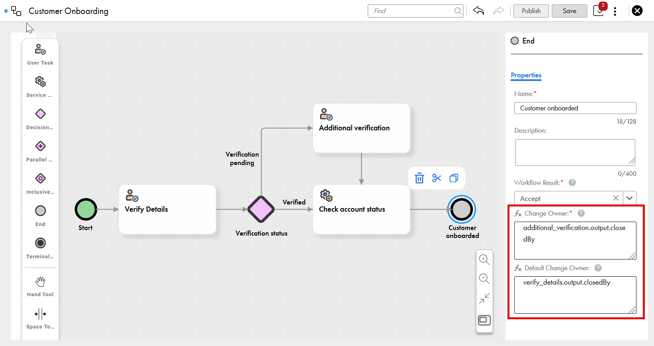
Task: Click the undo arrow in the toolbar
Action: [478, 11]
